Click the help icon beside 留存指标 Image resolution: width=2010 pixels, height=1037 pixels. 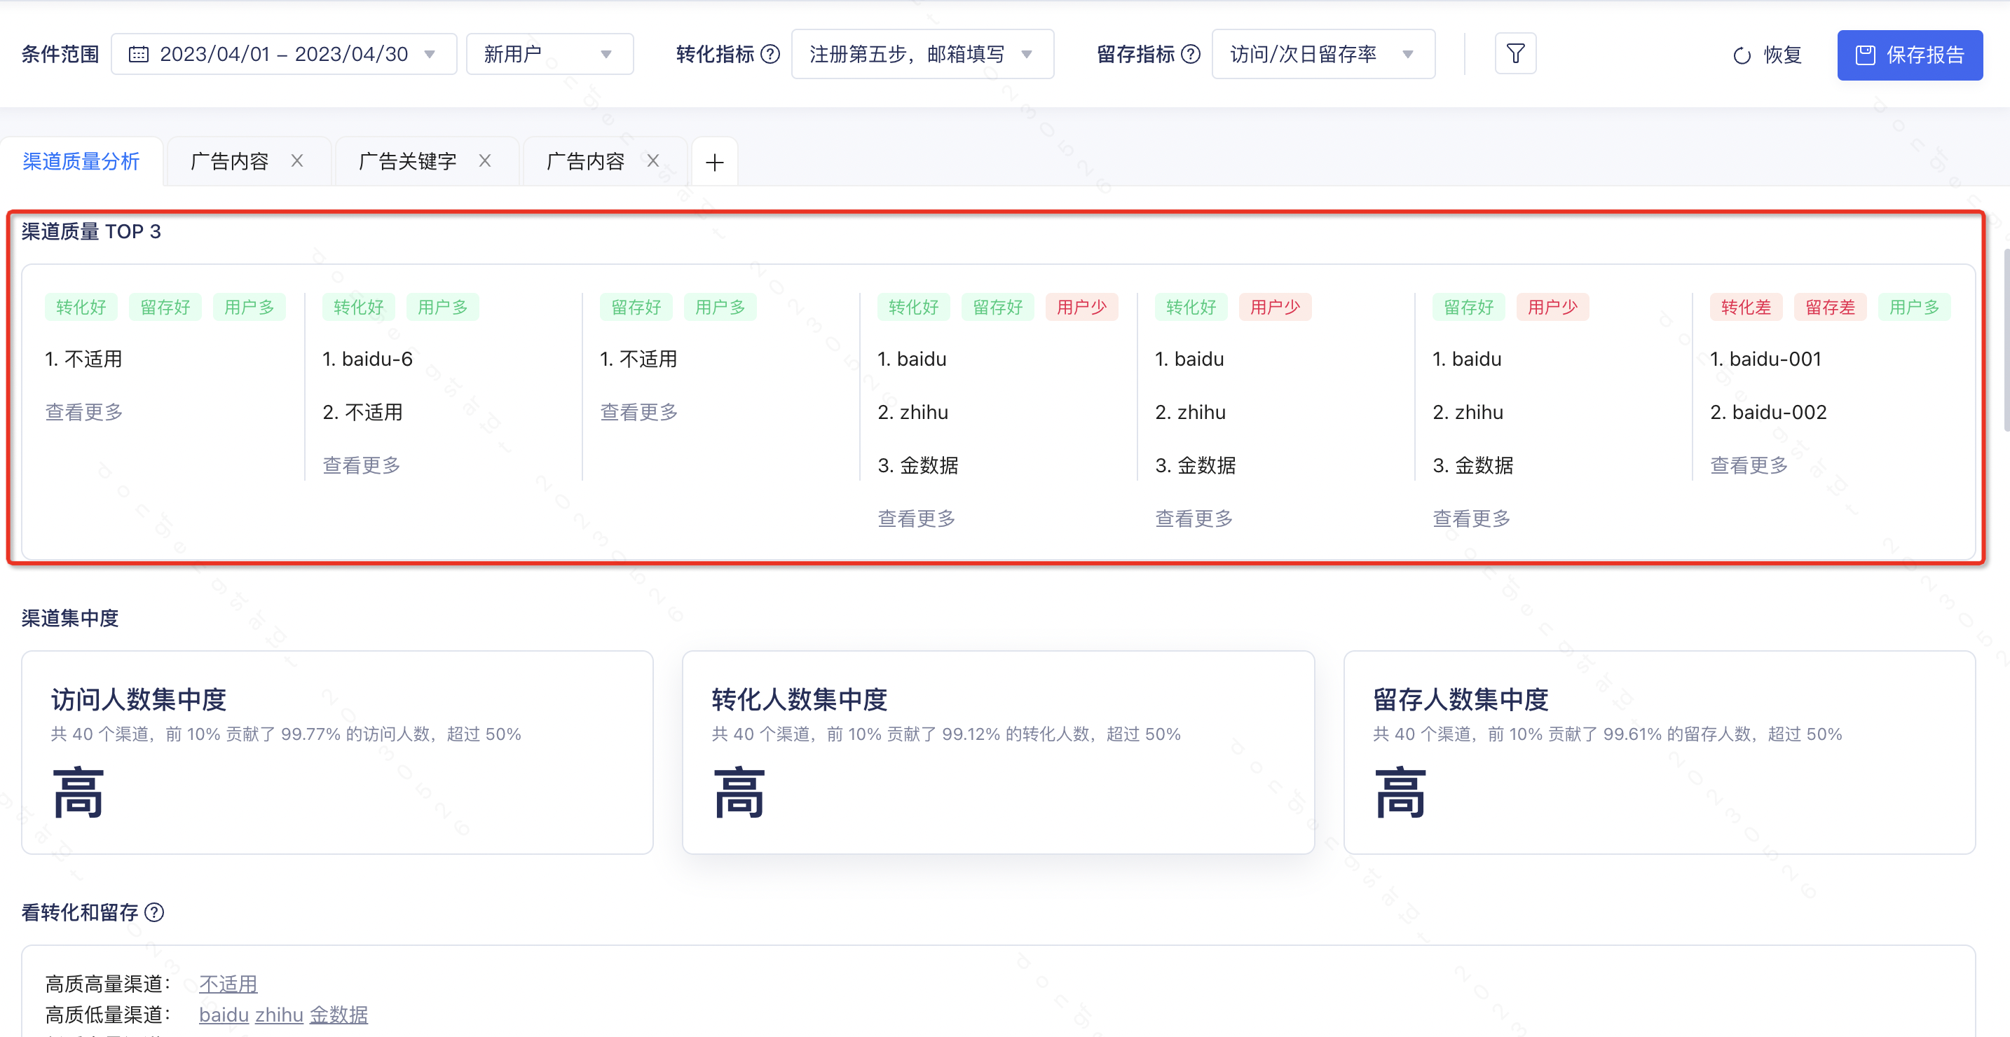point(1191,54)
